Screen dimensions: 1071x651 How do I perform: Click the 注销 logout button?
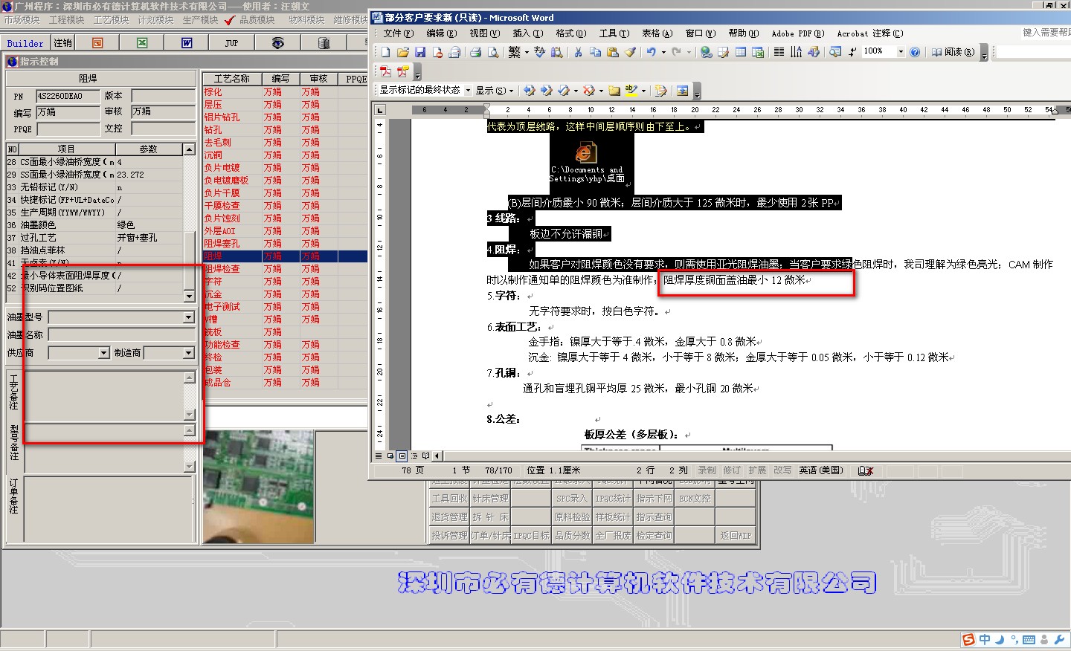[63, 43]
